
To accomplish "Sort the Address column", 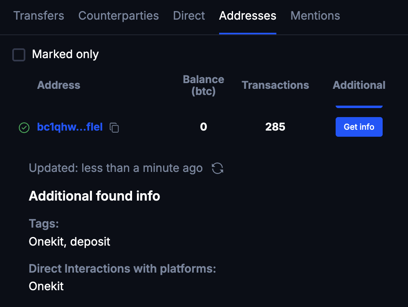I will [58, 85].
